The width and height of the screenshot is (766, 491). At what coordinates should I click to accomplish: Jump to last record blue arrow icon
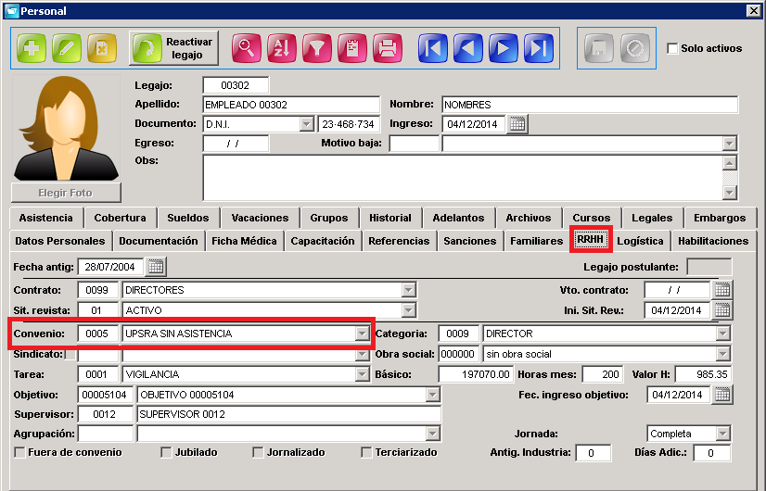[x=539, y=48]
